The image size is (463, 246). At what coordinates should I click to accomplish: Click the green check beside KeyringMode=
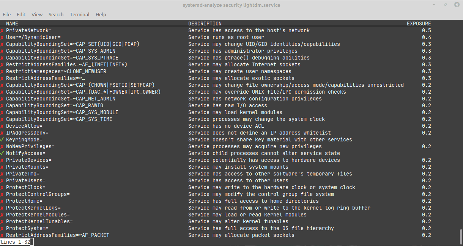[x=2, y=139]
